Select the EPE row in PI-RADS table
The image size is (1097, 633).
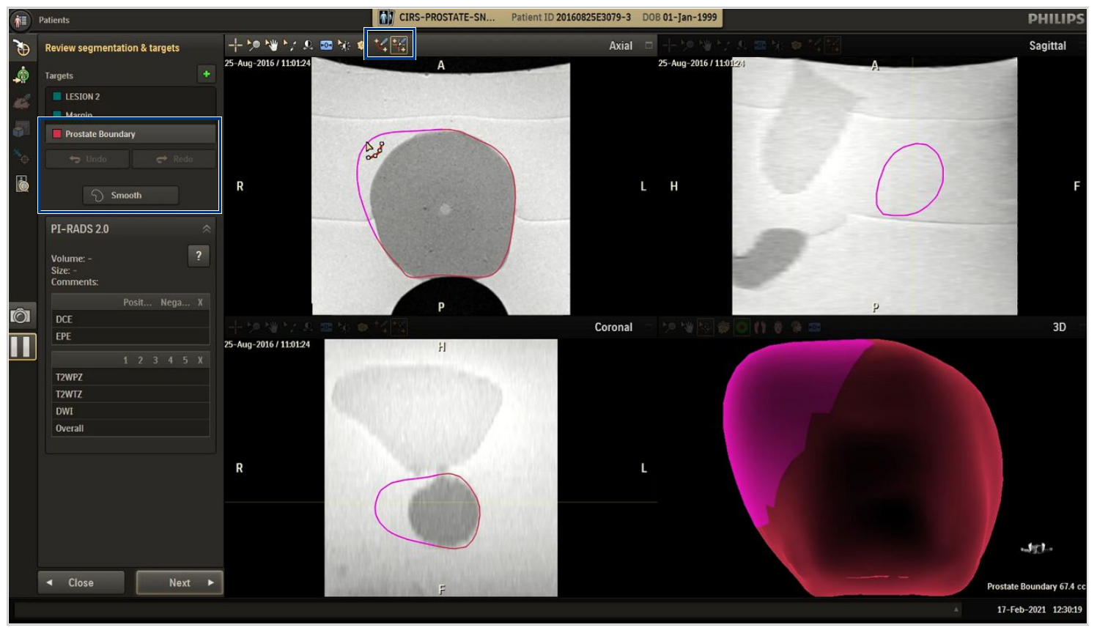(130, 336)
